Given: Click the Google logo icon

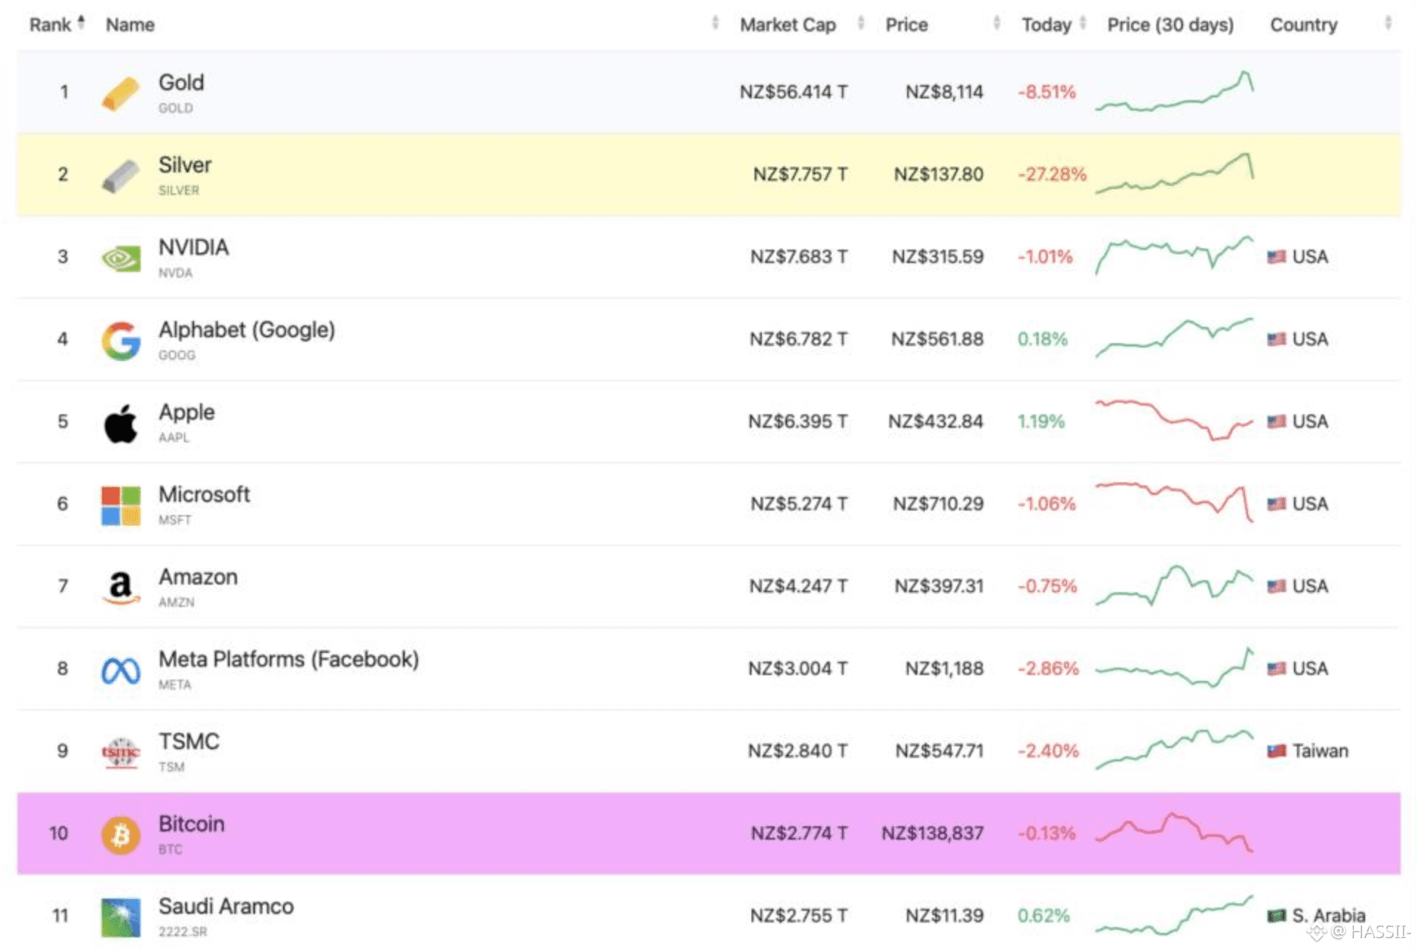Looking at the screenshot, I should click(x=120, y=341).
